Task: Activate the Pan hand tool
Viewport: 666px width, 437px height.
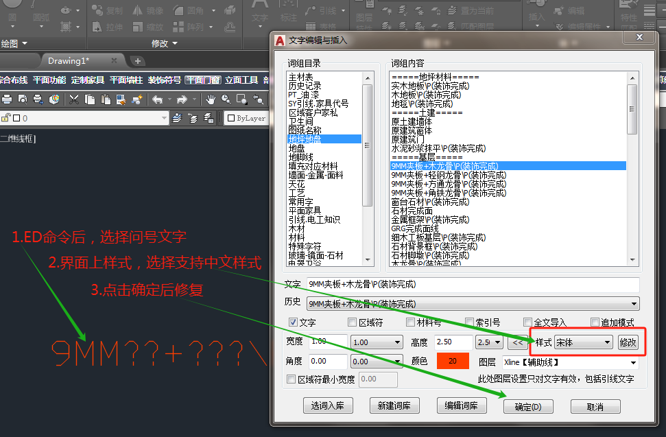Action: coord(211,99)
